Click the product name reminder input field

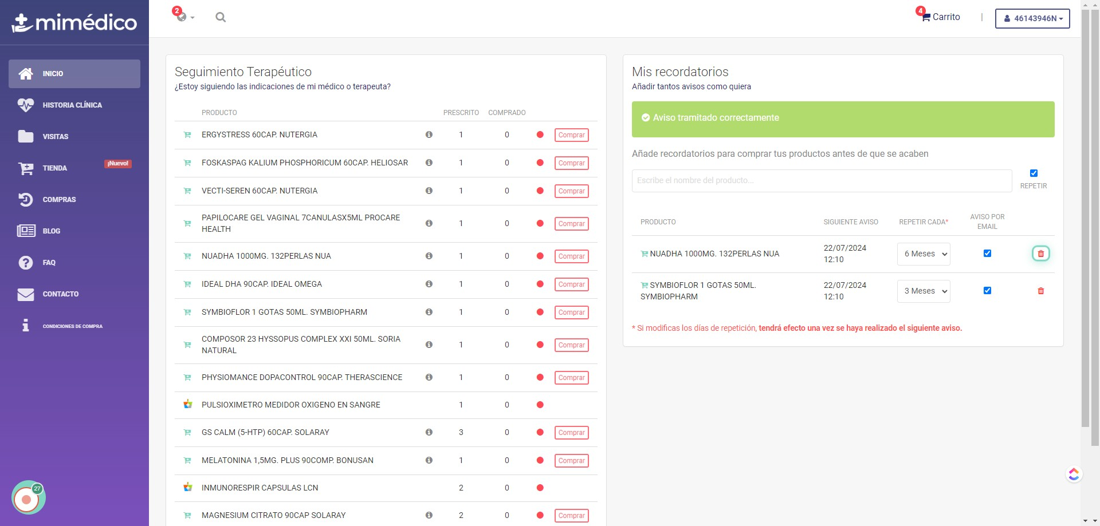click(x=822, y=181)
